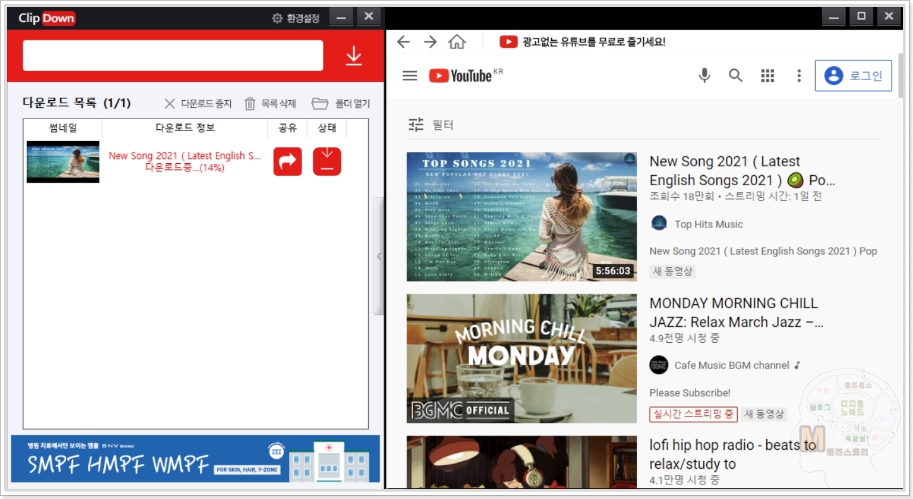Open the 'lofi hip hop radio' video title
The image size is (913, 499).
733,454
